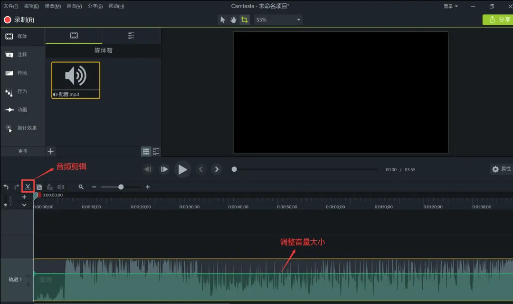The image size is (513, 304).
Task: Add a new track with plus icon
Action: [24, 197]
